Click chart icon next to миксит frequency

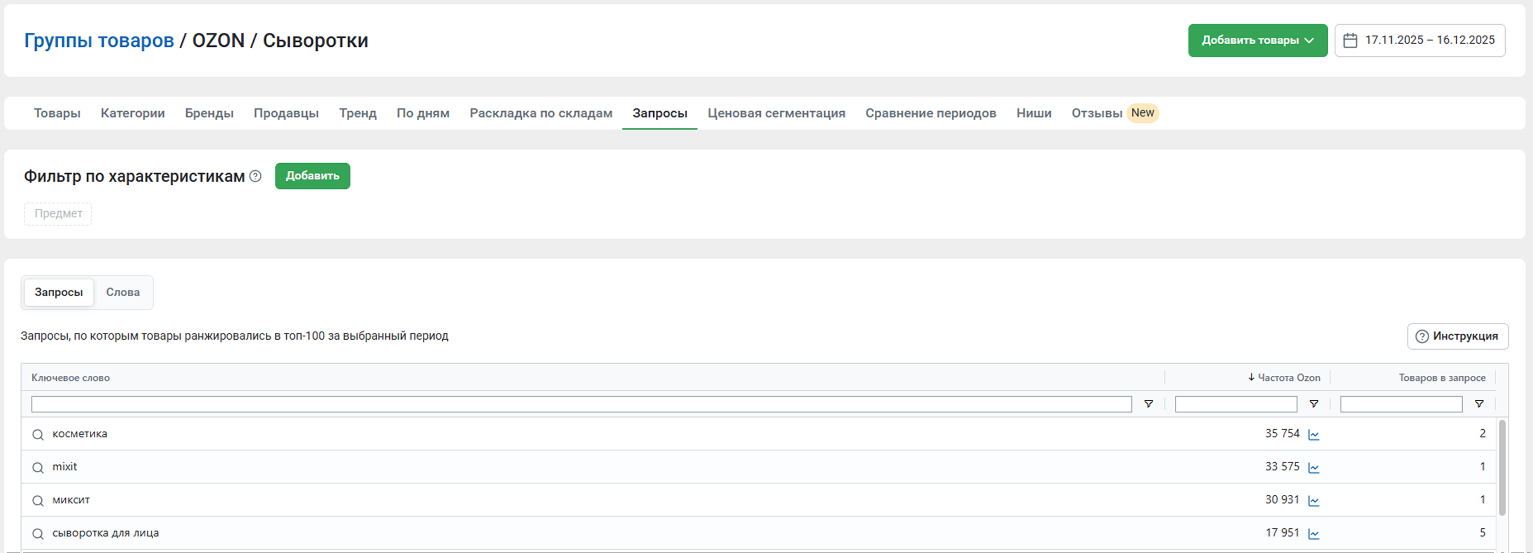[x=1314, y=501]
